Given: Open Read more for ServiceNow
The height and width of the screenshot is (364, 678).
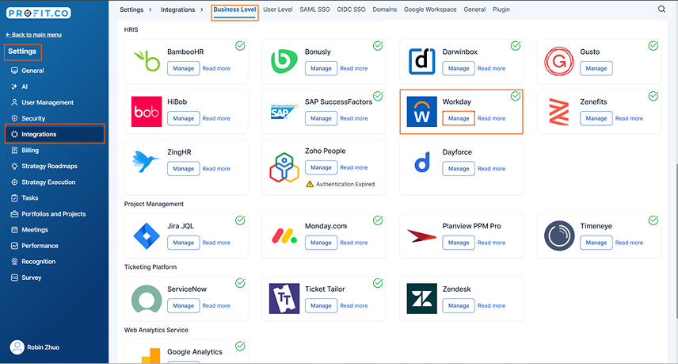Looking at the screenshot, I should point(216,305).
